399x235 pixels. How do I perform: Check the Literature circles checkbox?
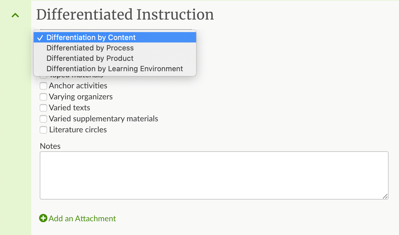pyautogui.click(x=43, y=130)
